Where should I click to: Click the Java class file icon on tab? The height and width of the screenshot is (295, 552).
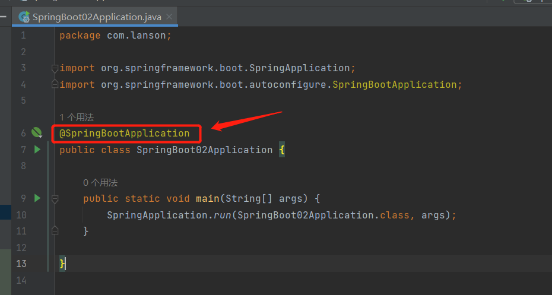[24, 17]
